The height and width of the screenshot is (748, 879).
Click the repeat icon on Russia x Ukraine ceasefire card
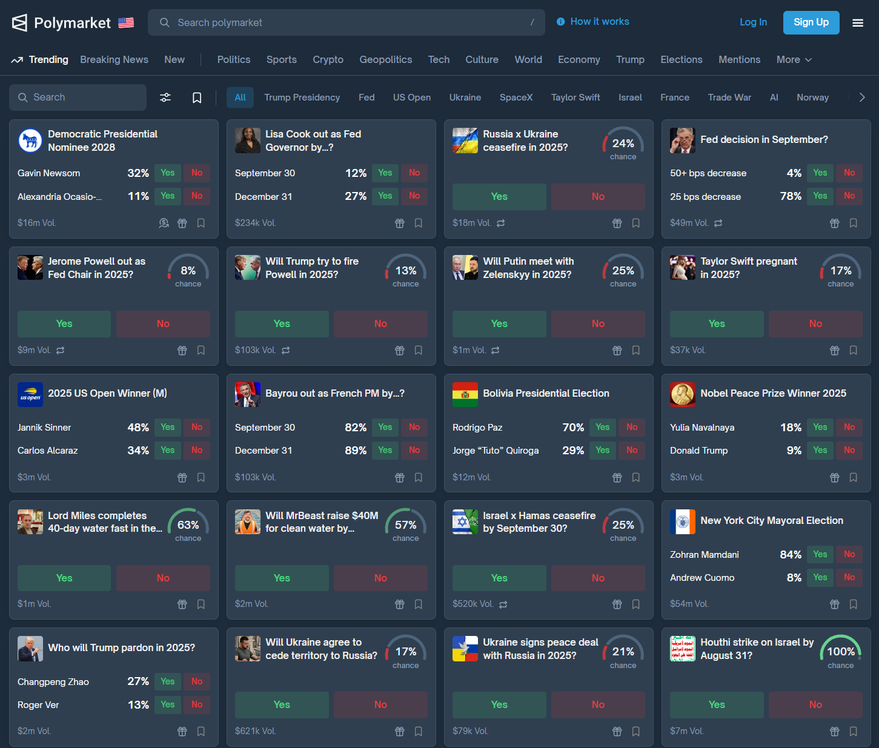pos(500,223)
